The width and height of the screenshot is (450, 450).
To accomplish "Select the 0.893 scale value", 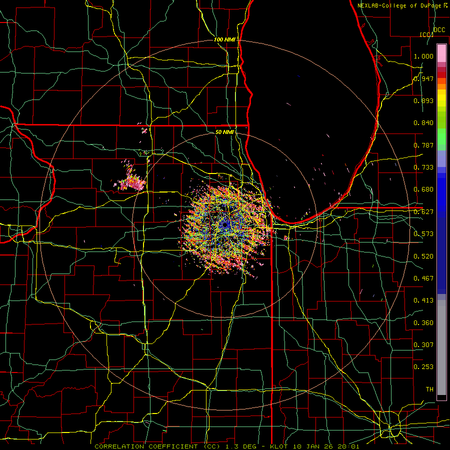I will tap(423, 100).
